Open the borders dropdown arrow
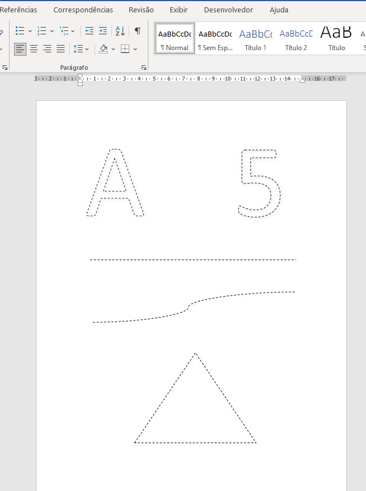The height and width of the screenshot is (491, 366). (135, 49)
